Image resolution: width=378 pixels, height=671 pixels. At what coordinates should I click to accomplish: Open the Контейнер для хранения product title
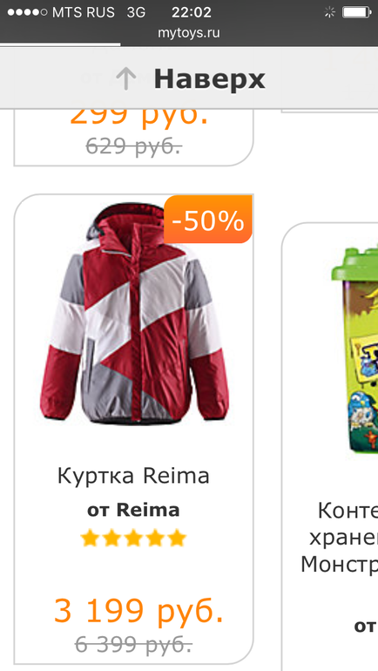coord(340,537)
